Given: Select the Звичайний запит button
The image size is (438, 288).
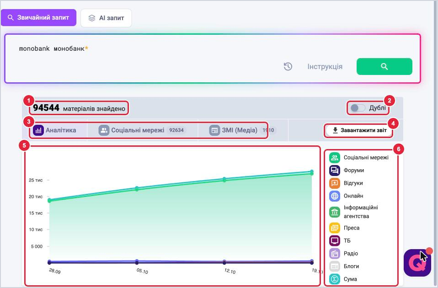Looking at the screenshot, I should tap(38, 17).
